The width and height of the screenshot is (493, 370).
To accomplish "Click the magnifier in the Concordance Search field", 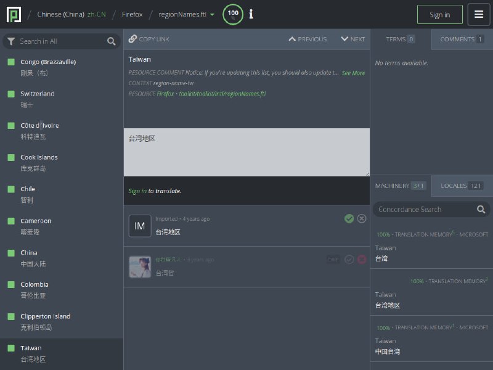I will tap(481, 209).
